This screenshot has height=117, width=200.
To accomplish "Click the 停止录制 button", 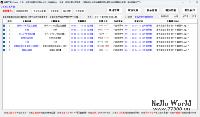I will pos(67,11).
